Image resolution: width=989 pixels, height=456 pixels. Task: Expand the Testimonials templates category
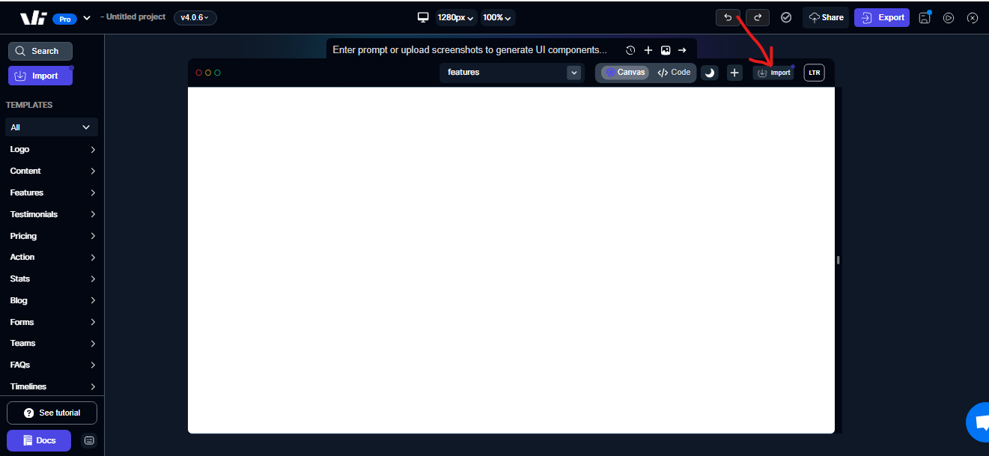tap(52, 214)
